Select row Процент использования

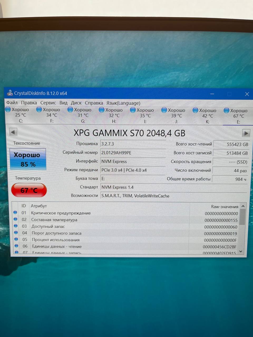point(126,240)
